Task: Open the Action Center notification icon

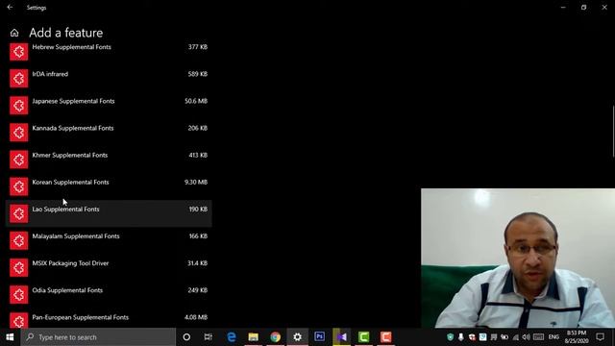Action: 600,337
